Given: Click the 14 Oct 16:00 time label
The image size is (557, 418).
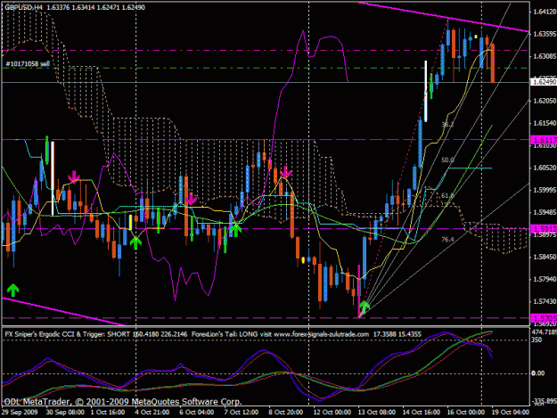Looking at the screenshot, I should click(x=421, y=413).
